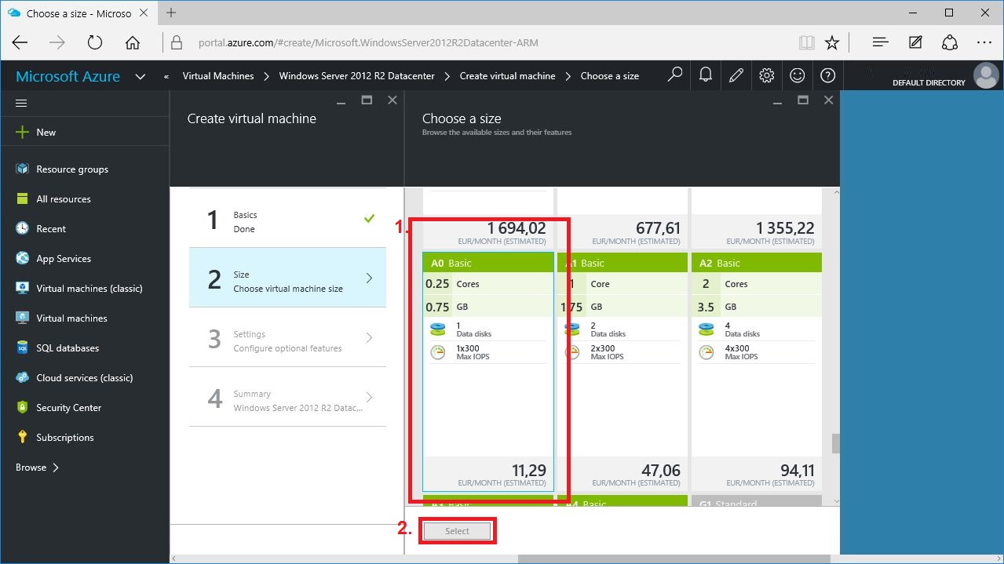The image size is (1004, 564).
Task: Click 47,06 monthly price
Action: pos(663,471)
